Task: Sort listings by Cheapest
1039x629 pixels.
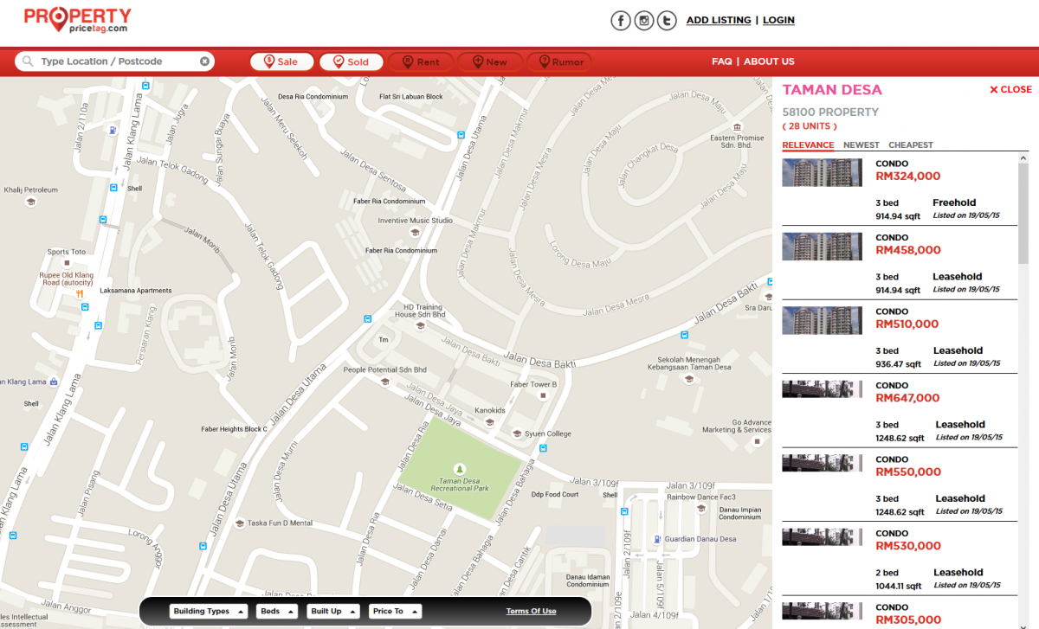Action: [x=911, y=145]
